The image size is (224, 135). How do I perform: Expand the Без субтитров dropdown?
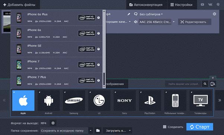click(151, 14)
